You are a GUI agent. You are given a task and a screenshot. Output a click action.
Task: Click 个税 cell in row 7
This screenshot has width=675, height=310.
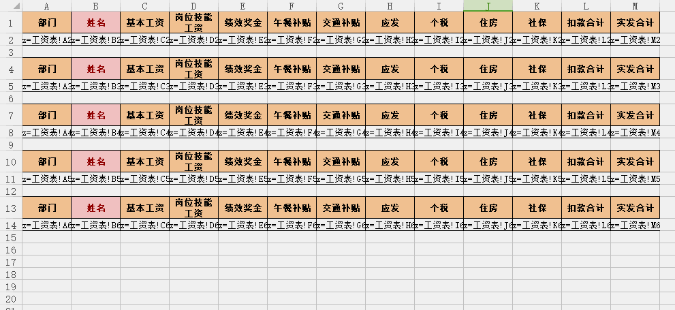(x=439, y=115)
